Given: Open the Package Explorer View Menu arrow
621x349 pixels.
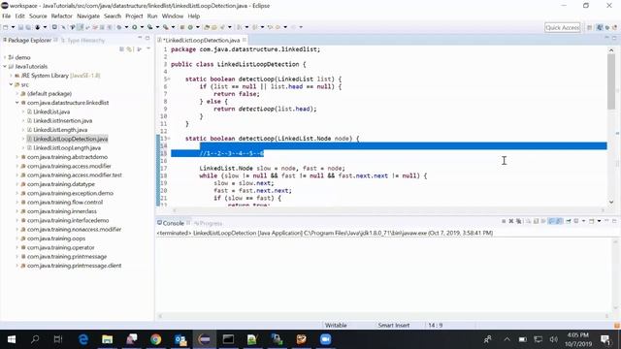Looking at the screenshot, I should pos(148,48).
